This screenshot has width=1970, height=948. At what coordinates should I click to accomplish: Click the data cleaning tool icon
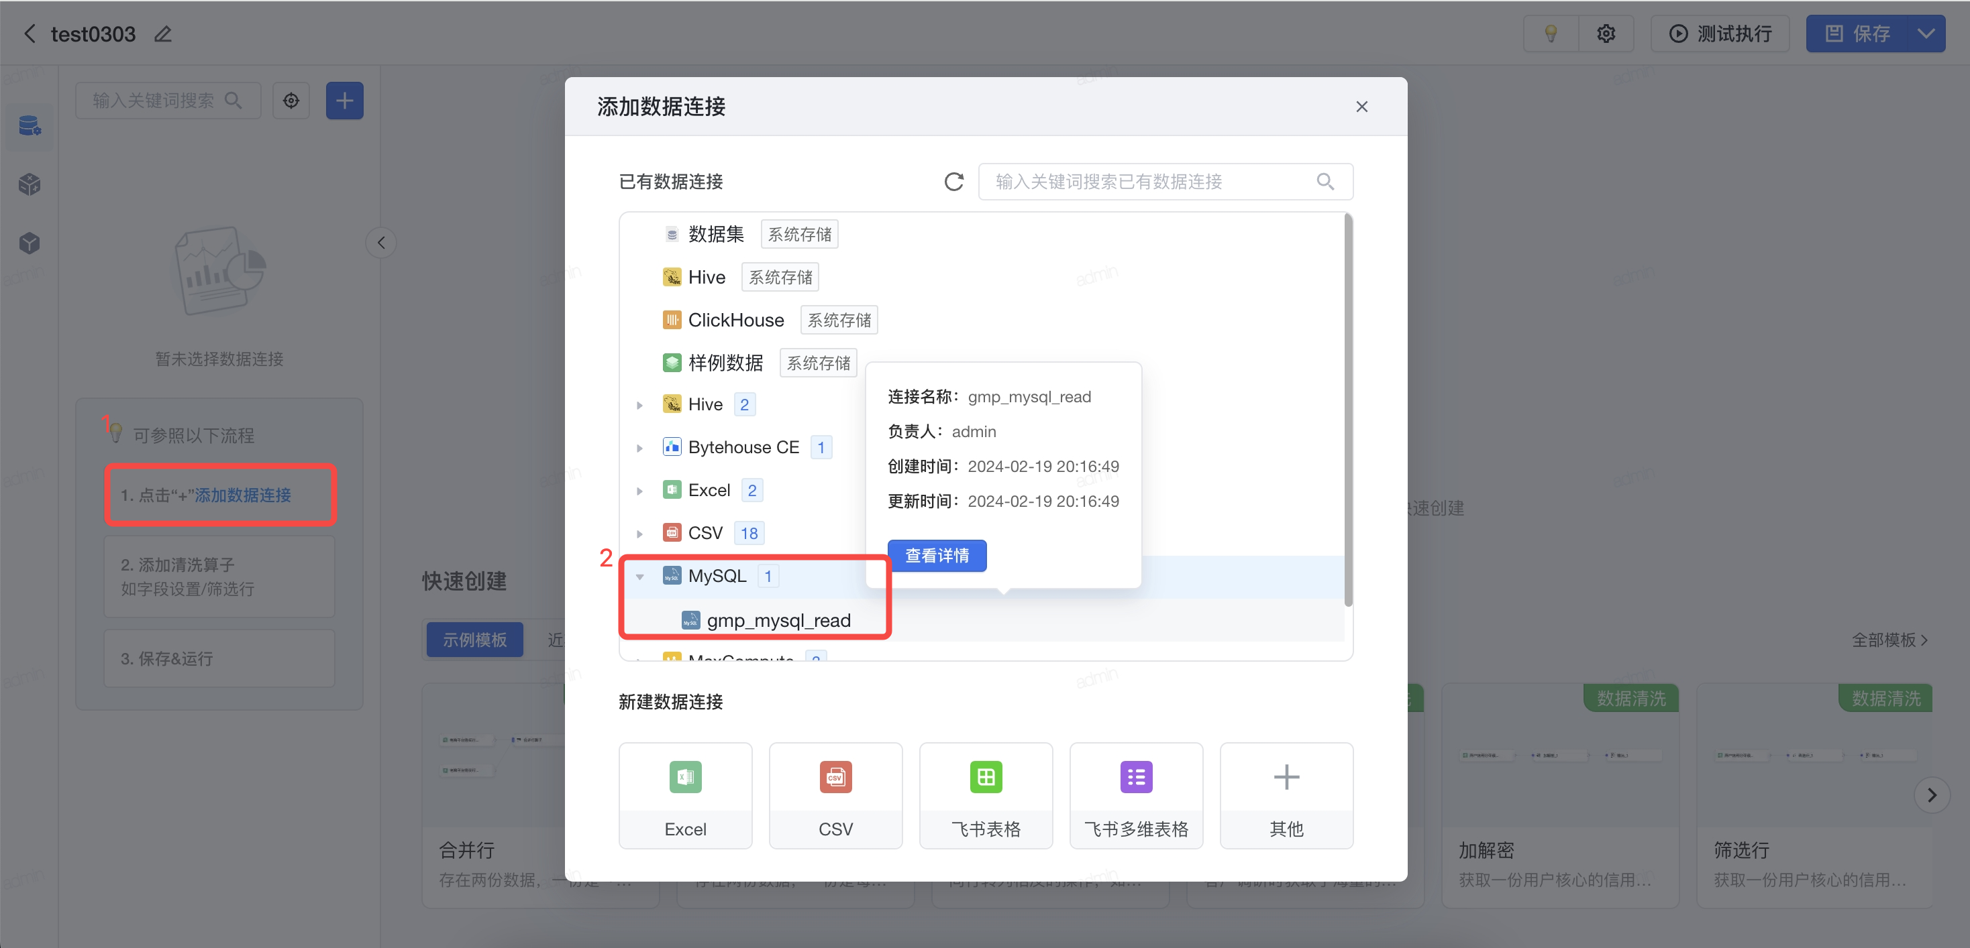coord(30,186)
